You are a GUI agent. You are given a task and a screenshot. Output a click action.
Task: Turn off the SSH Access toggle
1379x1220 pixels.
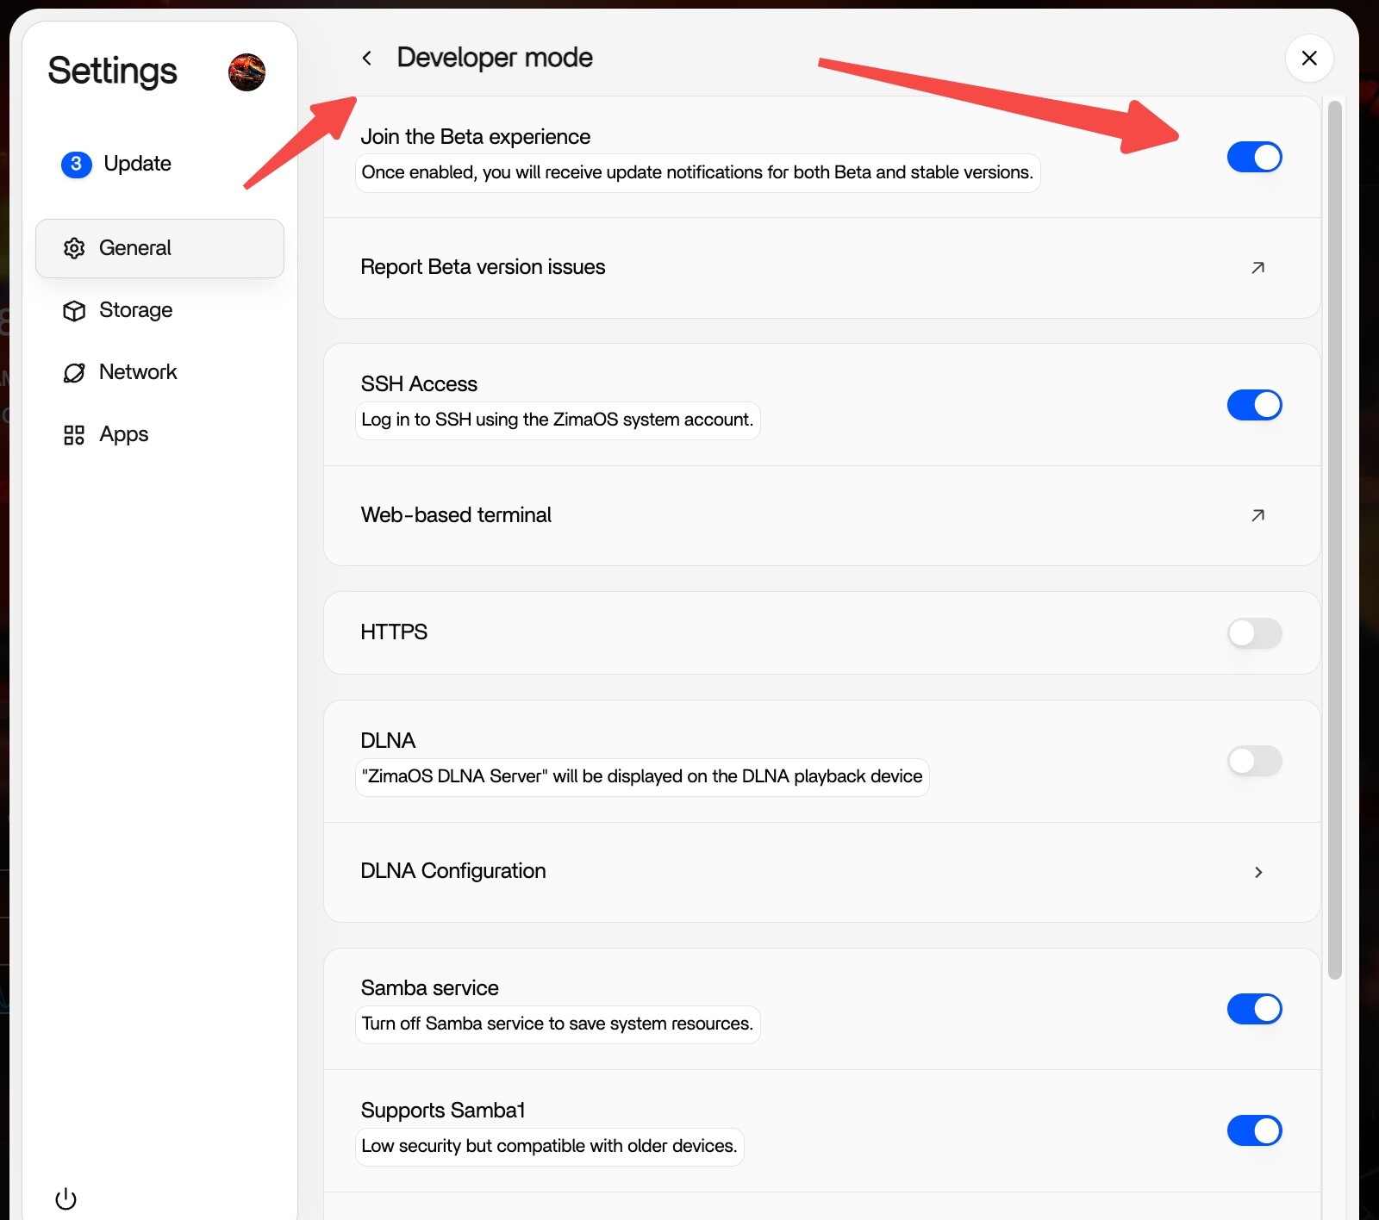pos(1255,404)
